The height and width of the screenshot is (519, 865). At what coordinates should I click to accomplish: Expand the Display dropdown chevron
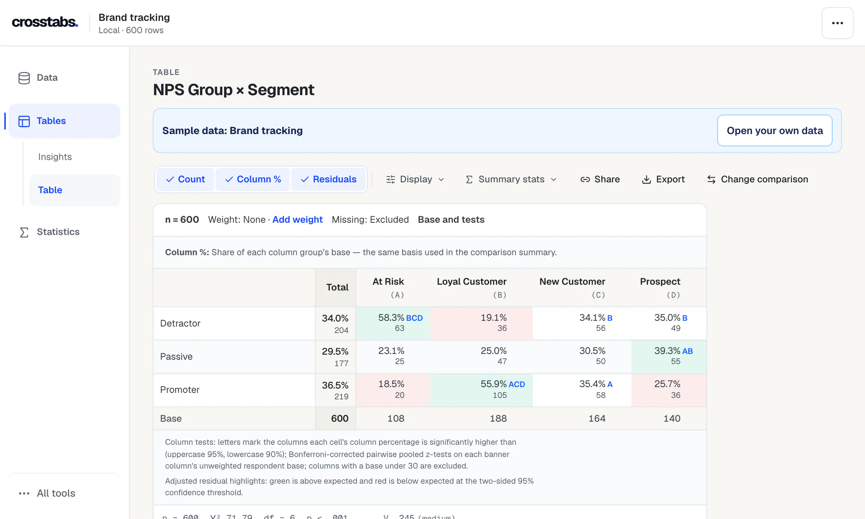coord(441,179)
